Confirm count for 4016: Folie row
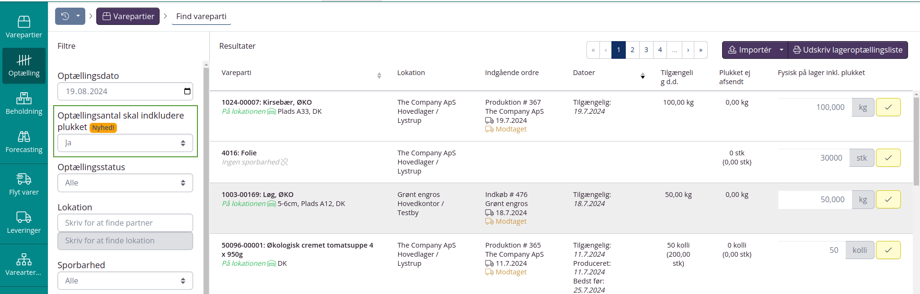The width and height of the screenshot is (920, 294). (888, 158)
